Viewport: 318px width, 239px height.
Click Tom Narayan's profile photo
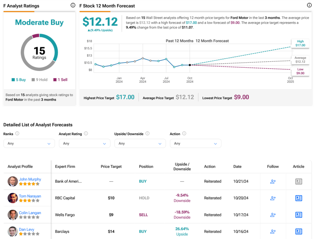pyautogui.click(x=13, y=198)
